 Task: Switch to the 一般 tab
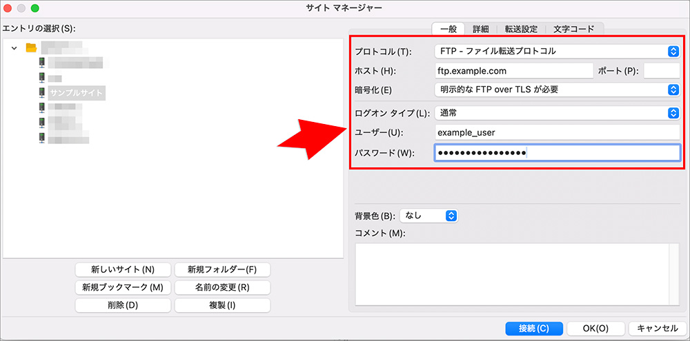(x=449, y=29)
